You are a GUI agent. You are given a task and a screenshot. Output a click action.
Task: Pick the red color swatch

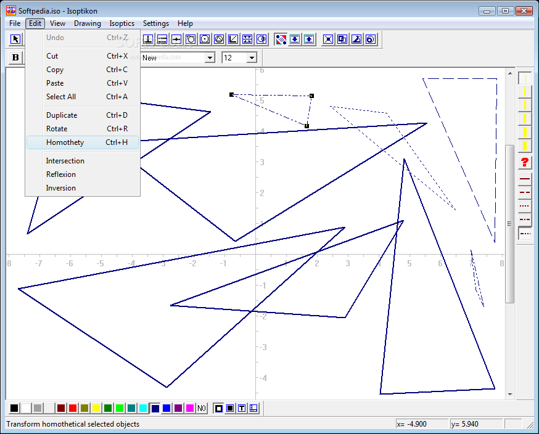(x=73, y=408)
